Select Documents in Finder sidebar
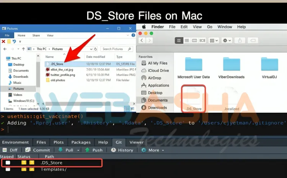The image size is (287, 178). [x=155, y=100]
